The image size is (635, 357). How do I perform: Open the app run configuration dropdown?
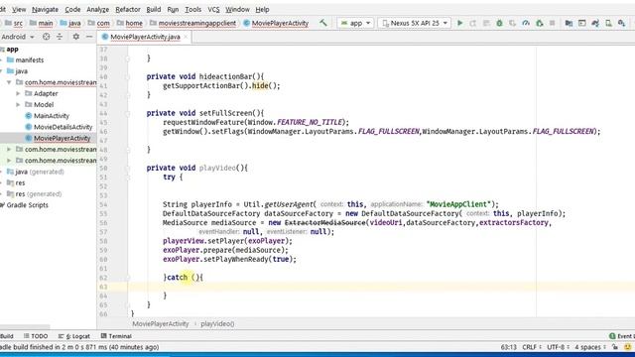click(355, 23)
